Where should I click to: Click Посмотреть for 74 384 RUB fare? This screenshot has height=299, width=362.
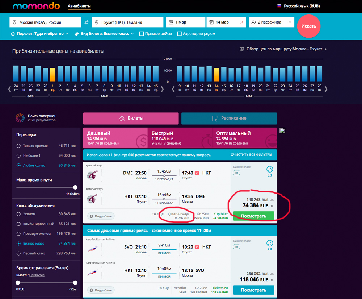point(253,216)
